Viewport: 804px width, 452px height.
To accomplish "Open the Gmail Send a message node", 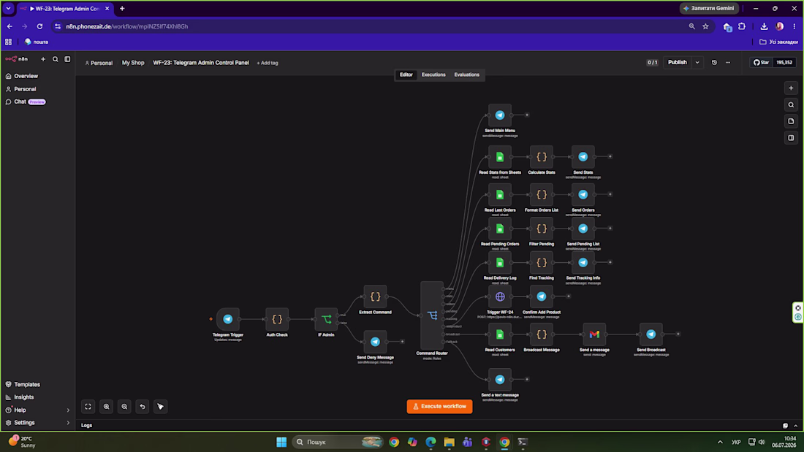I will 594,334.
